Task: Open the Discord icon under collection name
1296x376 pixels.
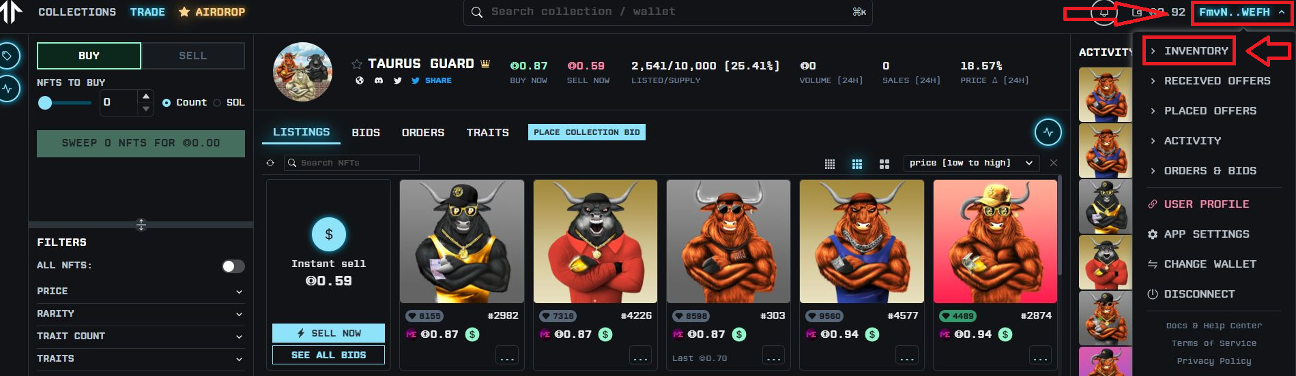Action: [x=379, y=80]
